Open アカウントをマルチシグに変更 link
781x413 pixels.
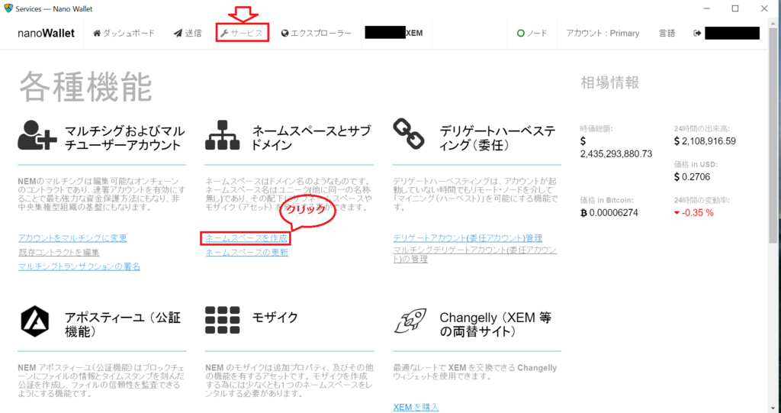[x=72, y=238]
